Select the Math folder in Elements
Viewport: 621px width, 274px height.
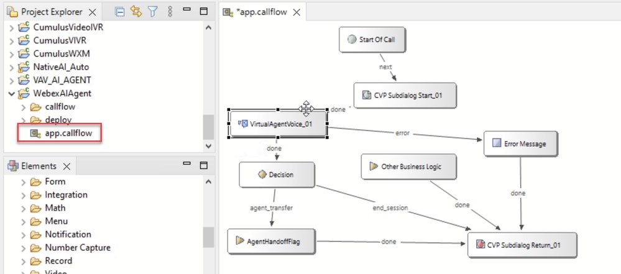(x=55, y=208)
